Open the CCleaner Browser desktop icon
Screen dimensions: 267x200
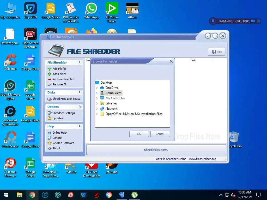tap(10, 167)
